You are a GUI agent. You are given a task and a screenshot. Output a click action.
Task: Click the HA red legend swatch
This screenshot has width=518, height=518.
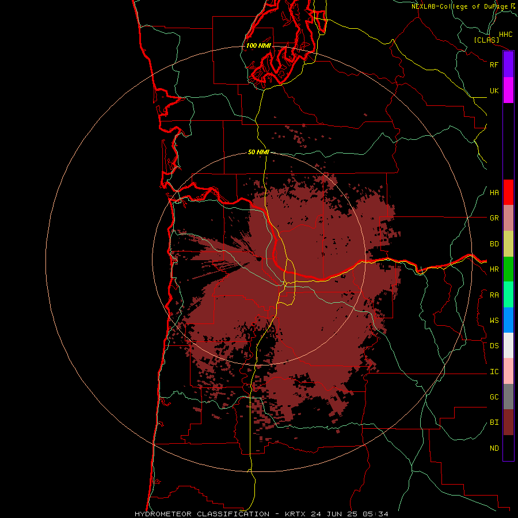508,192
